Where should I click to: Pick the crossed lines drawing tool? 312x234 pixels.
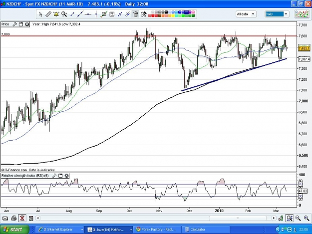(x=120, y=14)
